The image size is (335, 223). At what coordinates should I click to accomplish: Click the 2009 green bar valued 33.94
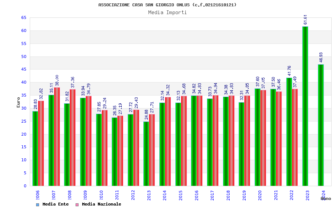[x=83, y=142]
